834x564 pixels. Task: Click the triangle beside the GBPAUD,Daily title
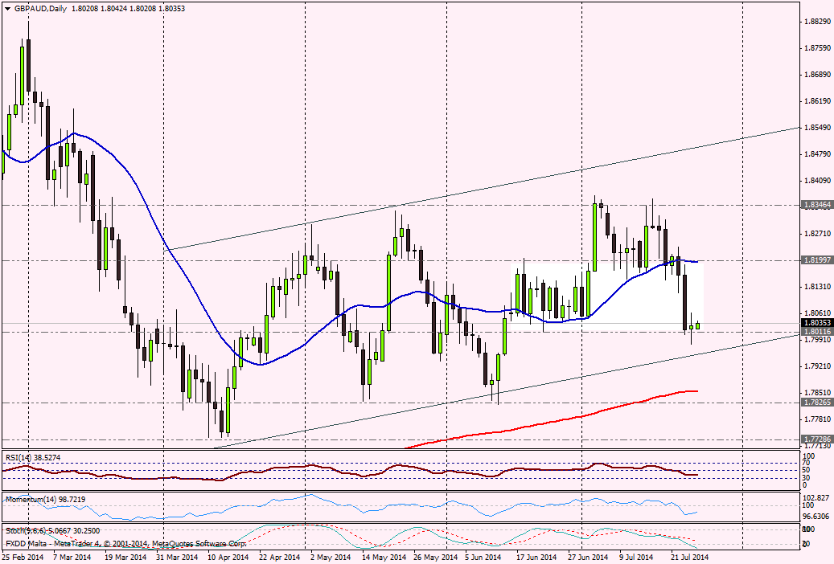point(6,8)
